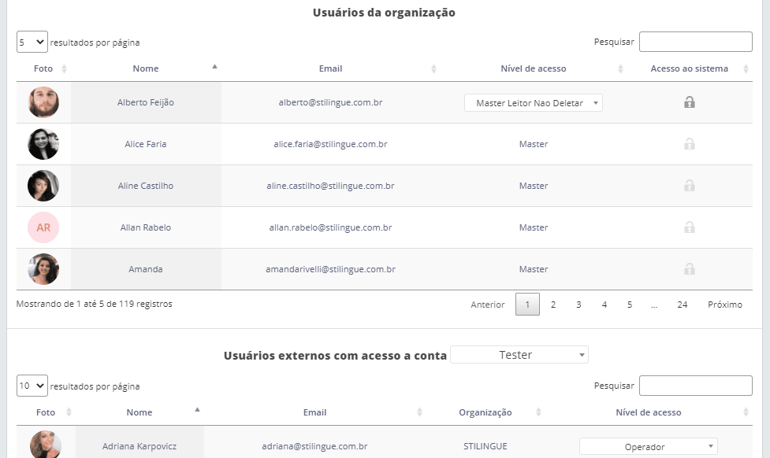770x458 pixels.
Task: Jump to page 24 of organization users
Action: click(682, 305)
